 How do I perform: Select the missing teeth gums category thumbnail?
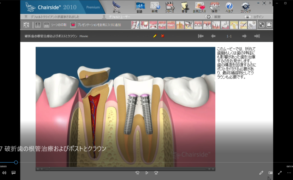(x=153, y=25)
